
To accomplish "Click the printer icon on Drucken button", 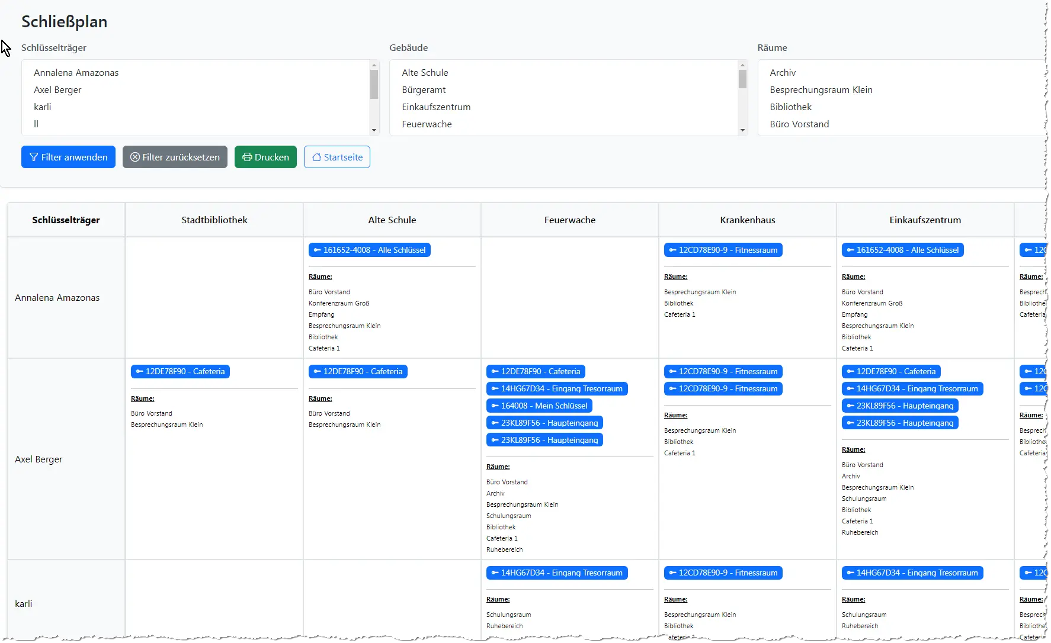I will (x=247, y=157).
